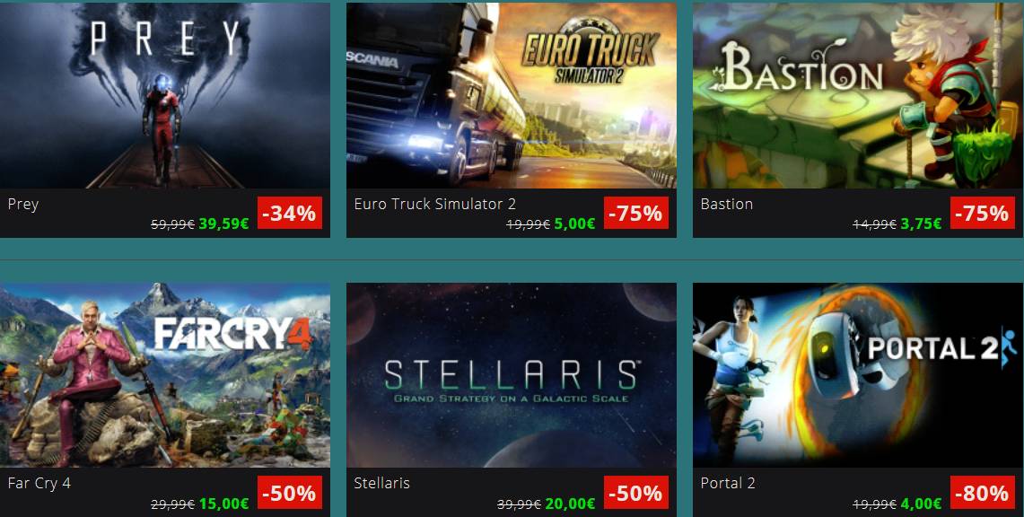Open the Stellaris cover image

512,375
